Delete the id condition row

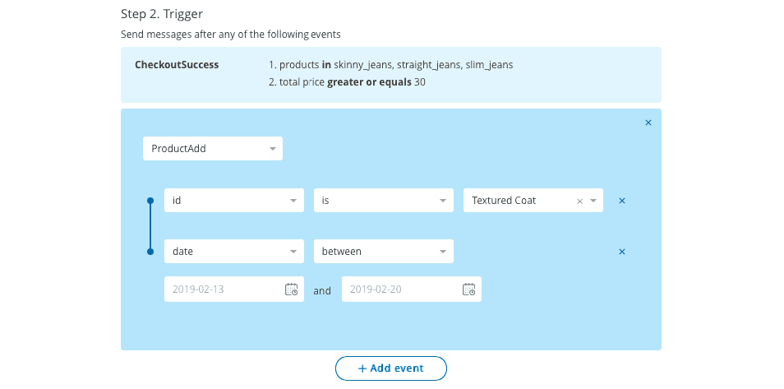click(622, 201)
